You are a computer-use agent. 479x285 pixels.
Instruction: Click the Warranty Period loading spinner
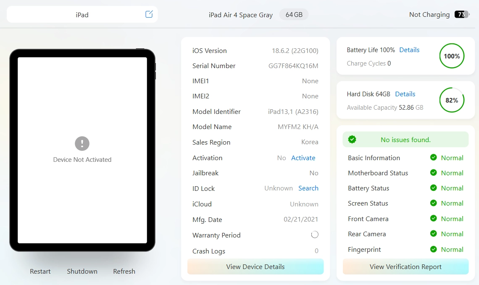[315, 235]
